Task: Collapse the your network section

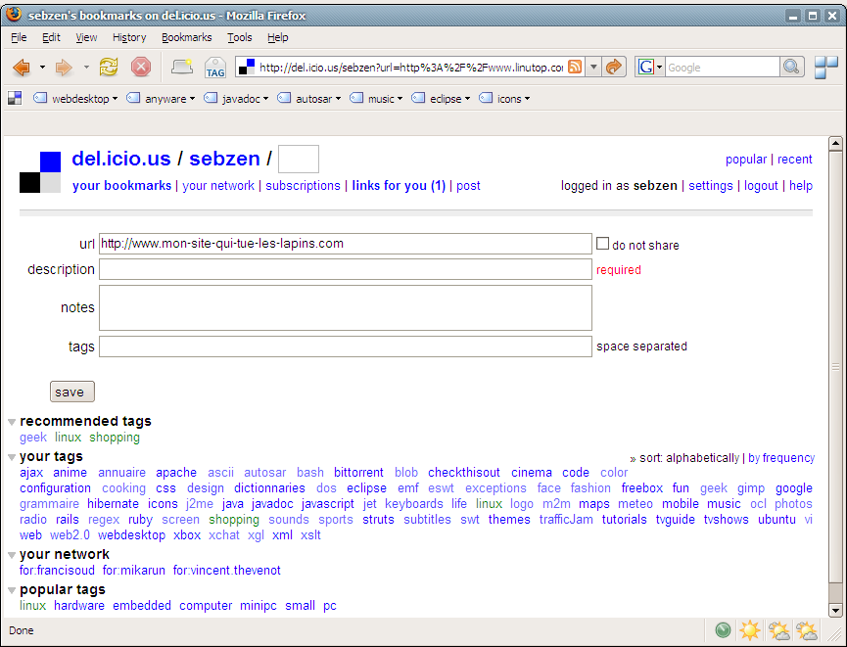Action: point(12,555)
